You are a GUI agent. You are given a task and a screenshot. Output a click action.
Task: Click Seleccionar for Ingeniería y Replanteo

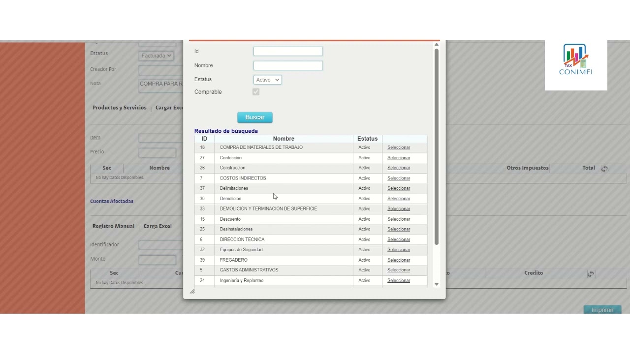coord(399,280)
